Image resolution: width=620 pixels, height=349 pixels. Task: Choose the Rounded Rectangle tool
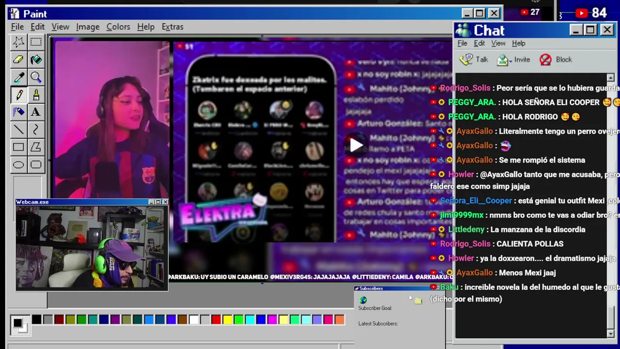coord(36,164)
